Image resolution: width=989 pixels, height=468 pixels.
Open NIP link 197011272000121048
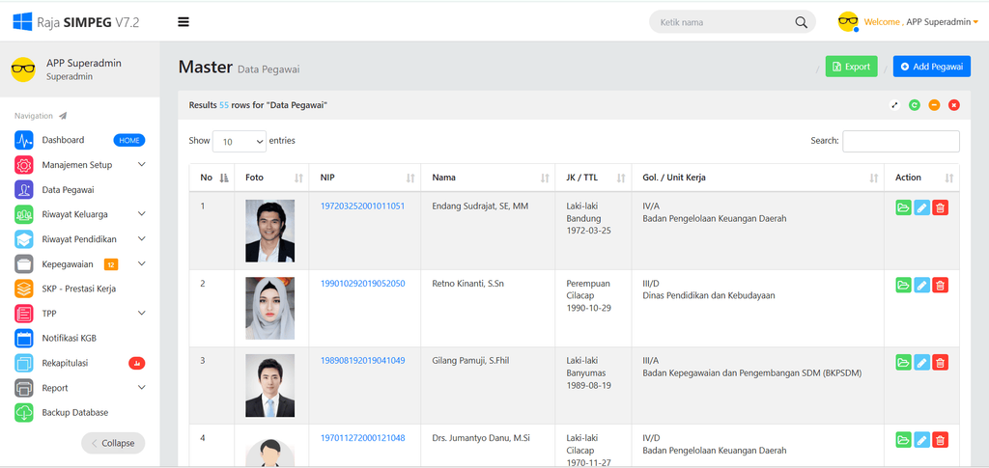click(x=363, y=438)
